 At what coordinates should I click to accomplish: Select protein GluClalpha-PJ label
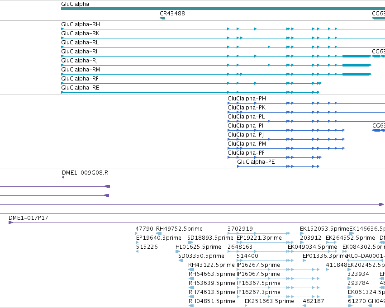tap(246, 135)
